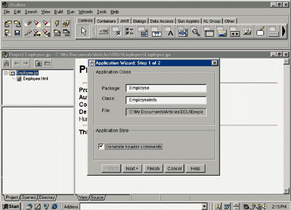The image size is (291, 210).
Task: Select the magnifying glass locator control
Action: point(196,31)
